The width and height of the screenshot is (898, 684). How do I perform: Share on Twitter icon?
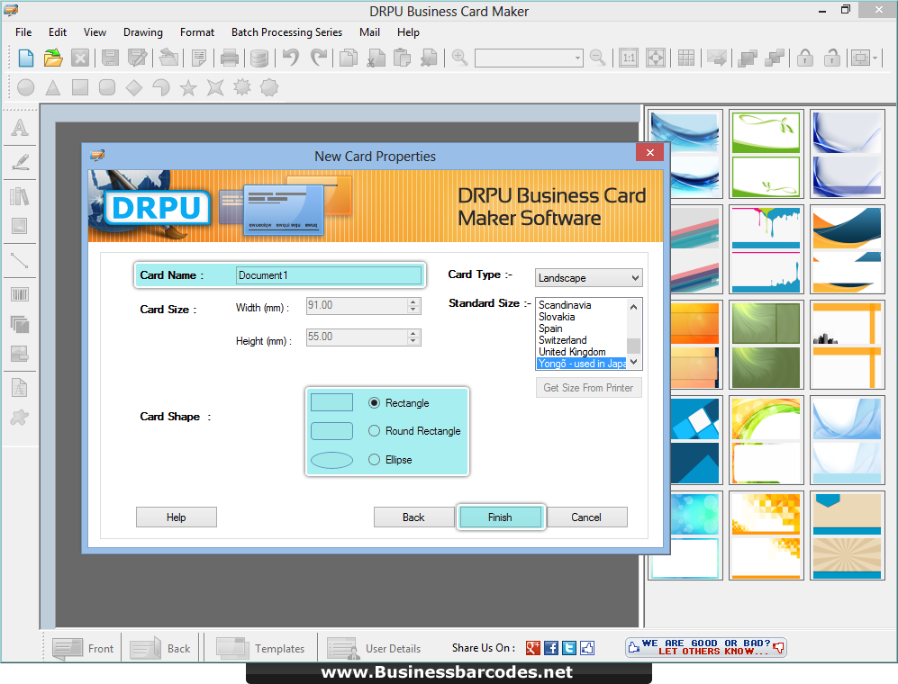[x=568, y=648]
